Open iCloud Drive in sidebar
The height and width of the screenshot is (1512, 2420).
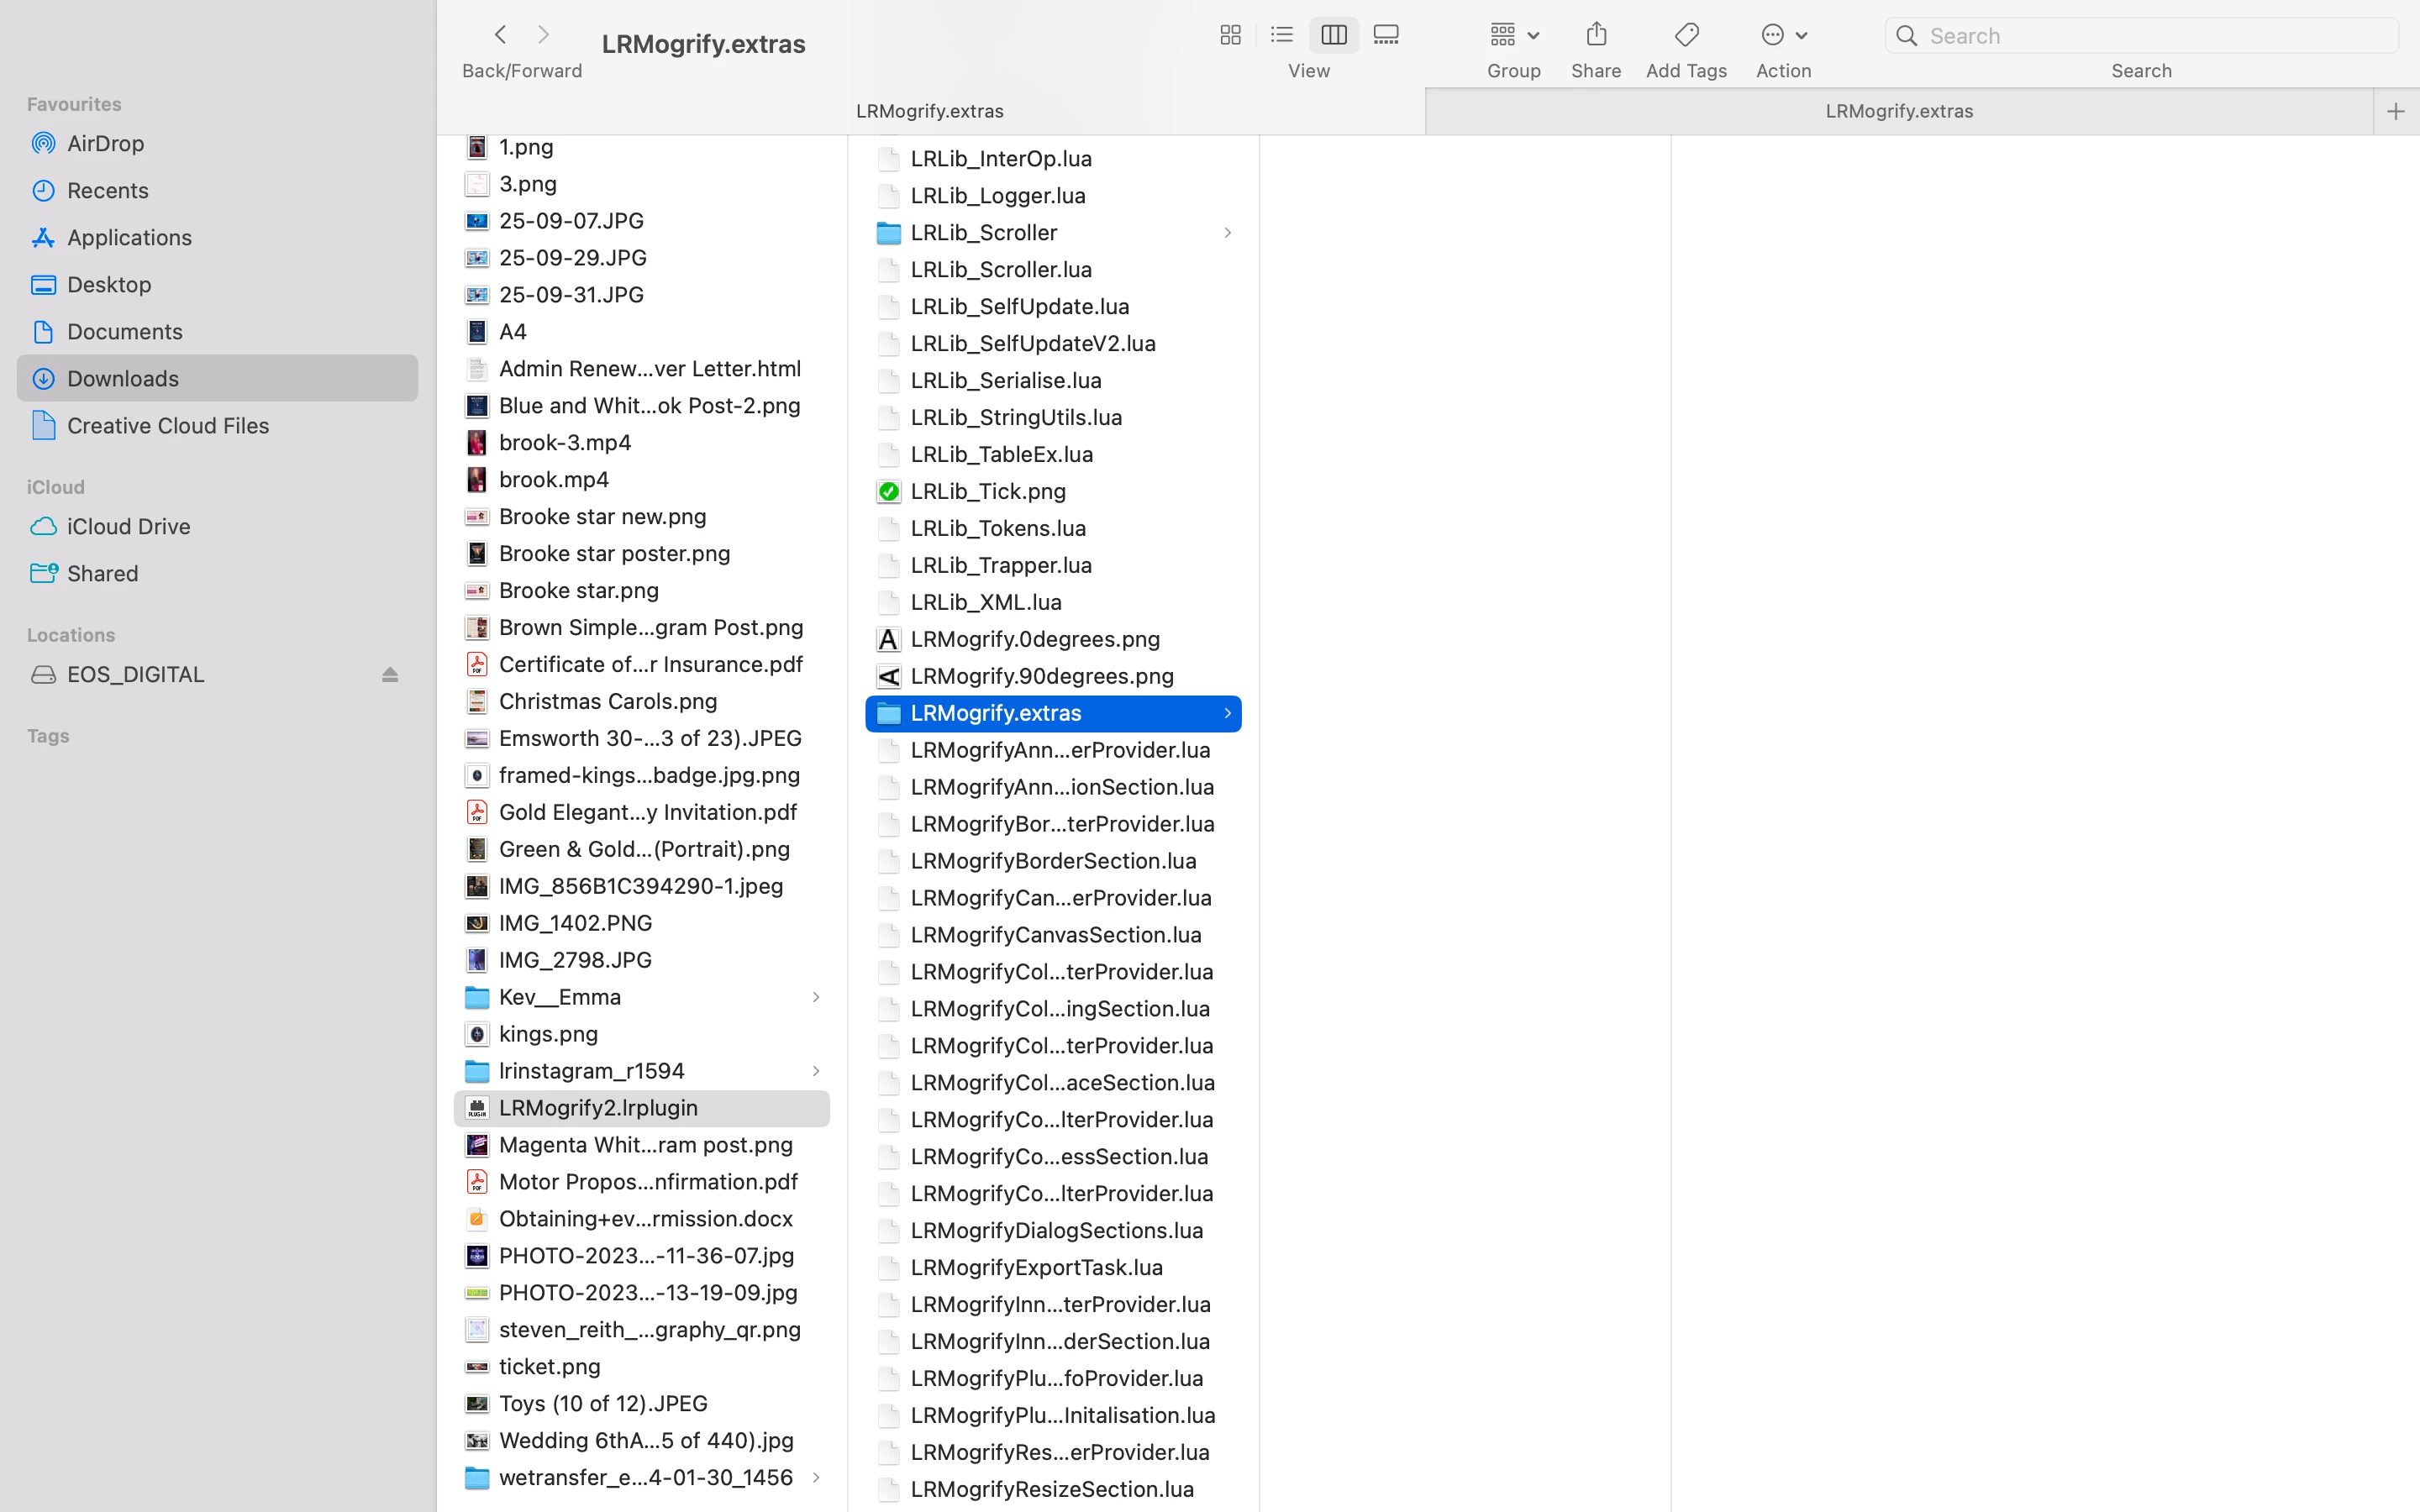128,526
